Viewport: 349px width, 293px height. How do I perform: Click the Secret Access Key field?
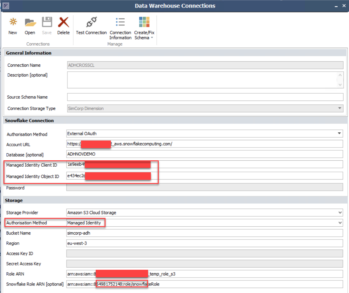click(204, 264)
